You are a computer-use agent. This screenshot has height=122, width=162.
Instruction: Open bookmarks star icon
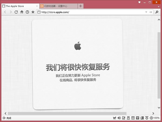[33, 12]
